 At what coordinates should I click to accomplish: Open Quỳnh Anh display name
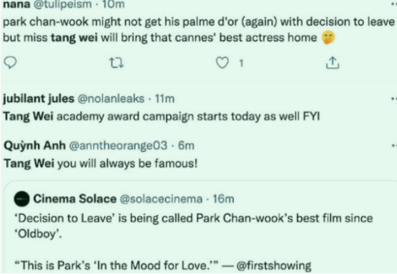(35, 146)
